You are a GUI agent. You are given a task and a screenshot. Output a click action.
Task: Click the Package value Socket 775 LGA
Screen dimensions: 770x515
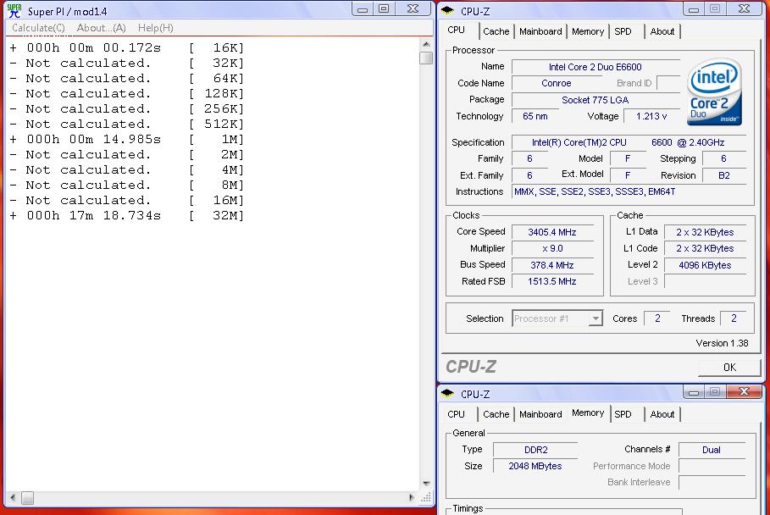[x=596, y=100]
